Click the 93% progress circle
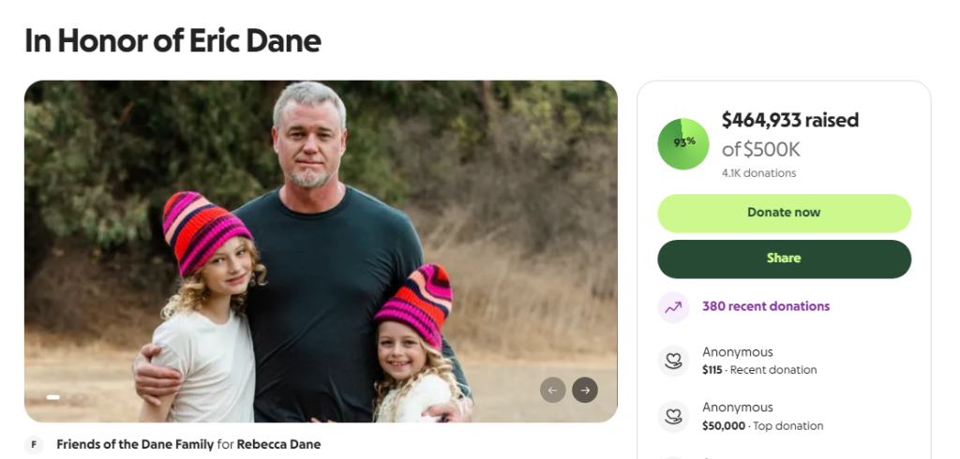This screenshot has height=459, width=960. (683, 143)
